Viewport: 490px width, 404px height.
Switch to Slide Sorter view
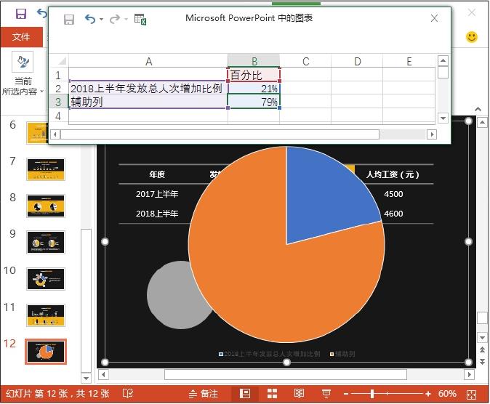[x=272, y=394]
